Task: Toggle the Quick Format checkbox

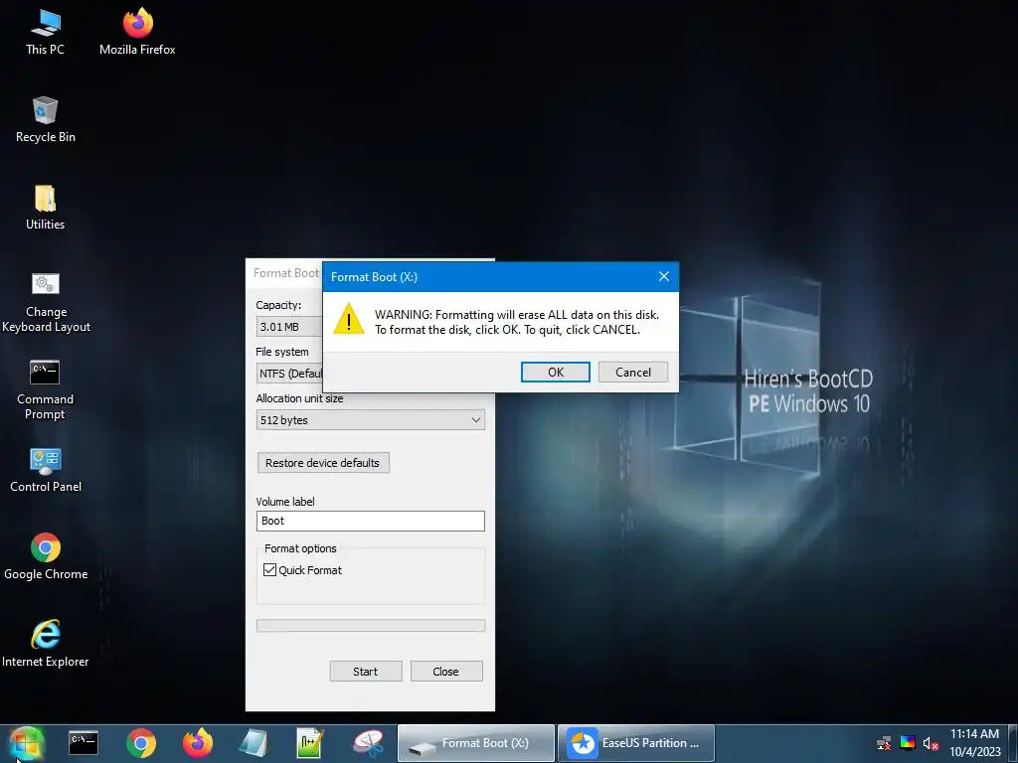Action: [x=270, y=569]
